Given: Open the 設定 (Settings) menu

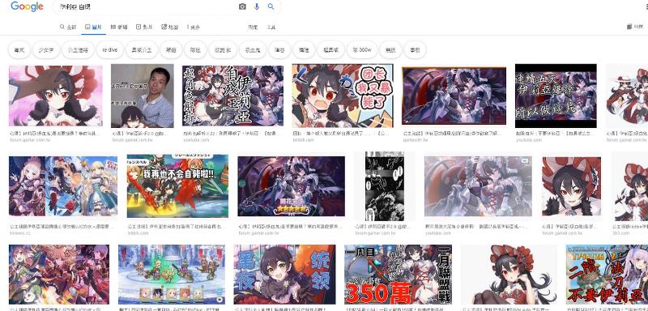Looking at the screenshot, I should (253, 28).
